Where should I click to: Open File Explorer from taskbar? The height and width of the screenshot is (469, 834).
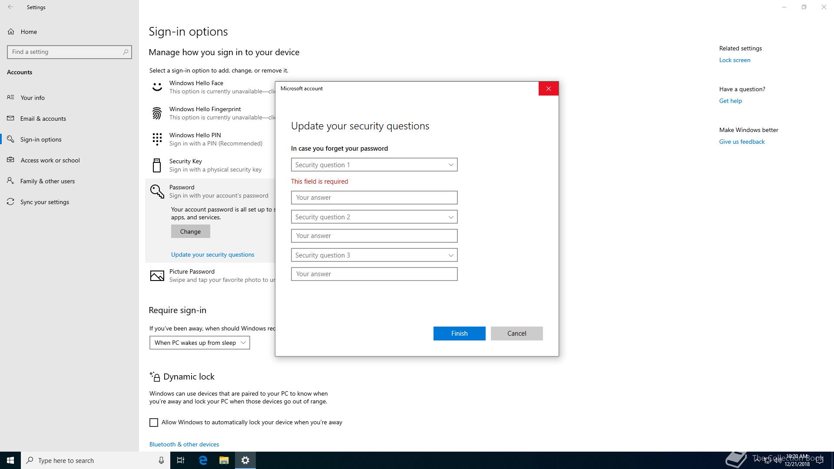(x=224, y=460)
